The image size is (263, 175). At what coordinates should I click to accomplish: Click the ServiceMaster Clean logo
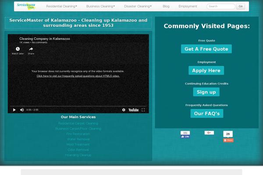pos(26,6)
